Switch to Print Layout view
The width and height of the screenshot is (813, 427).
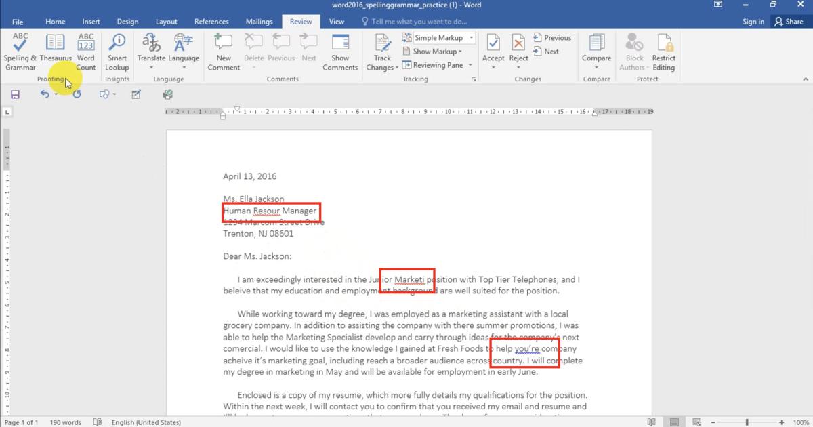coord(674,422)
